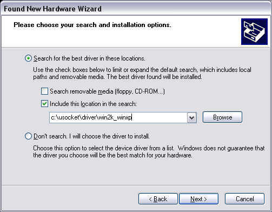
Task: Click the Browse button
Action: 222,117
